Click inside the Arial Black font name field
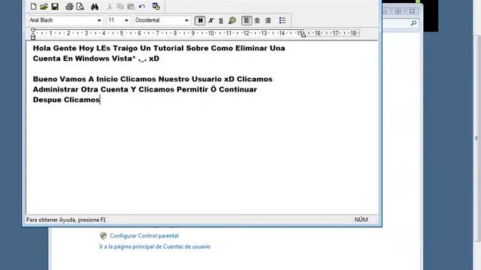Viewport: 481px width, 270px height. (62, 20)
